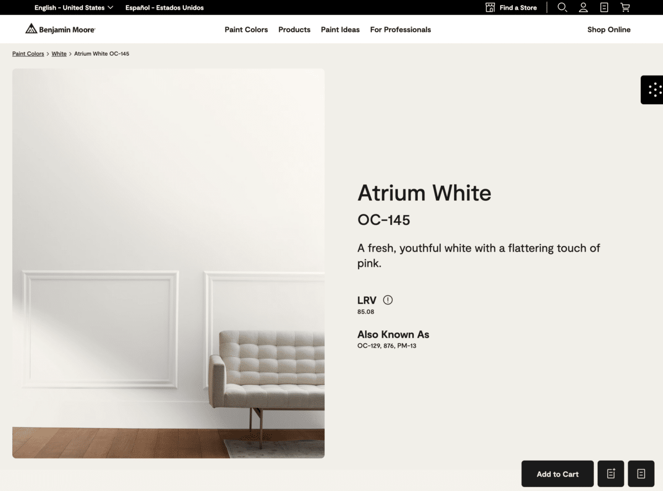Viewport: 663px width, 491px height.
Task: Open the LRV info icon
Action: tap(387, 300)
